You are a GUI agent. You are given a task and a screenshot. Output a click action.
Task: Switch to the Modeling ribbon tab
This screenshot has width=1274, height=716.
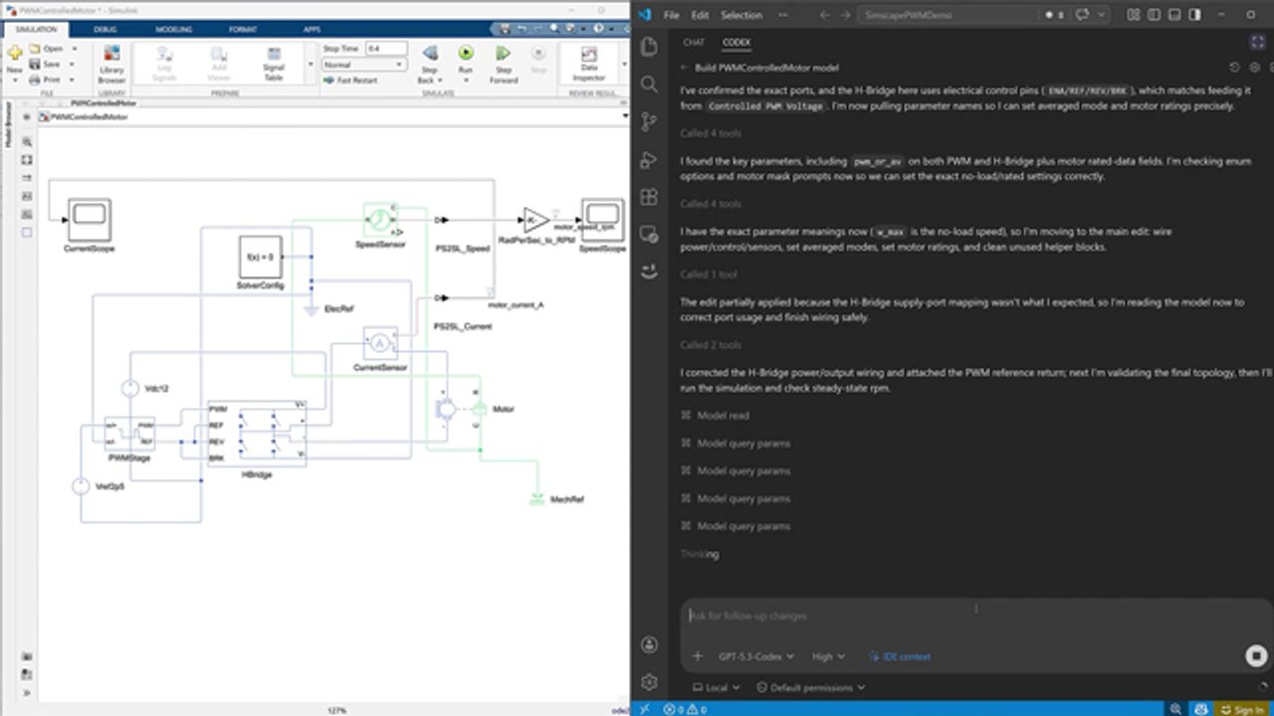pos(174,30)
